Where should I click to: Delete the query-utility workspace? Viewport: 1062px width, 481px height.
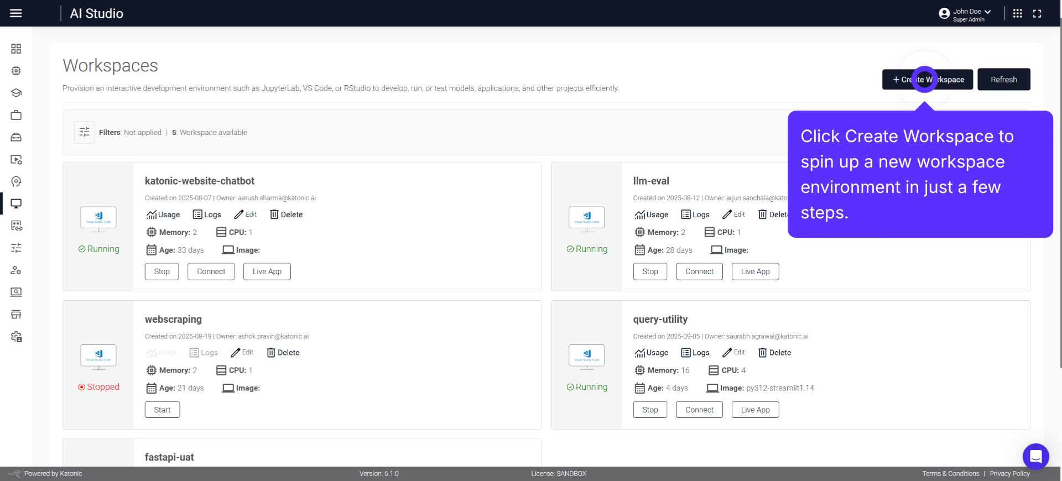point(774,353)
